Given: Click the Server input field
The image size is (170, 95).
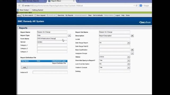Looking at the screenshot, I should [52, 42].
